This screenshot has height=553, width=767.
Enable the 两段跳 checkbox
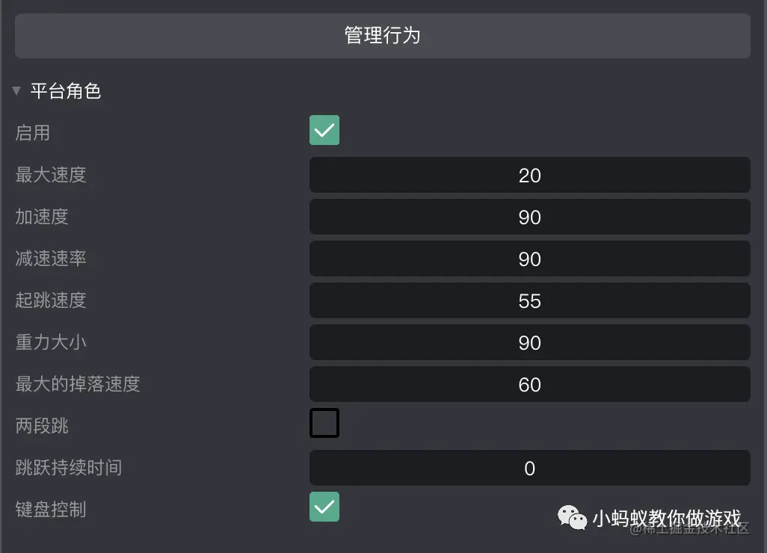tap(324, 422)
